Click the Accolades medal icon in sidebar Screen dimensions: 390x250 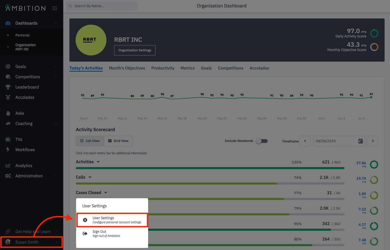tap(8, 97)
